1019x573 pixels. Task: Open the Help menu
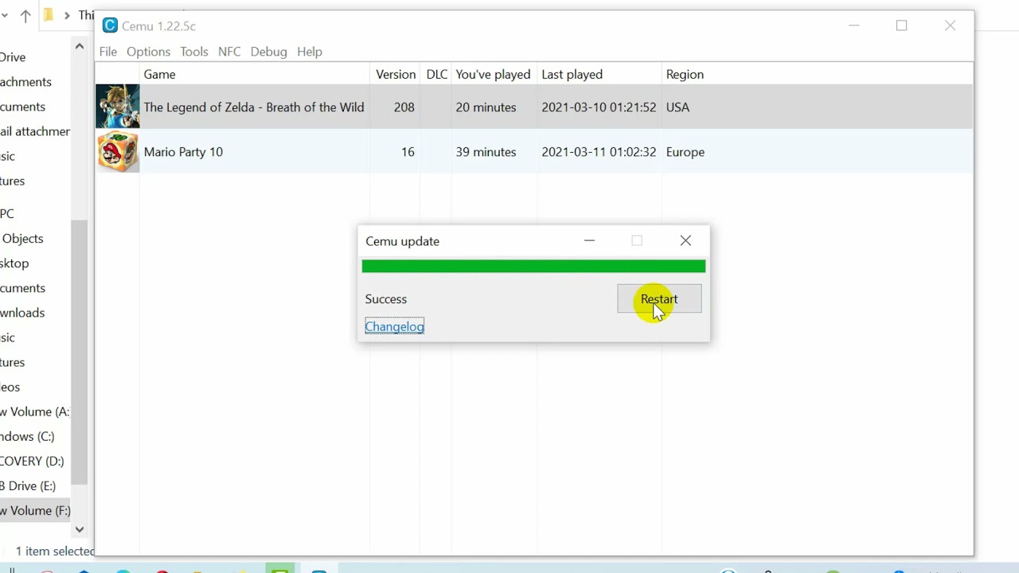click(310, 52)
